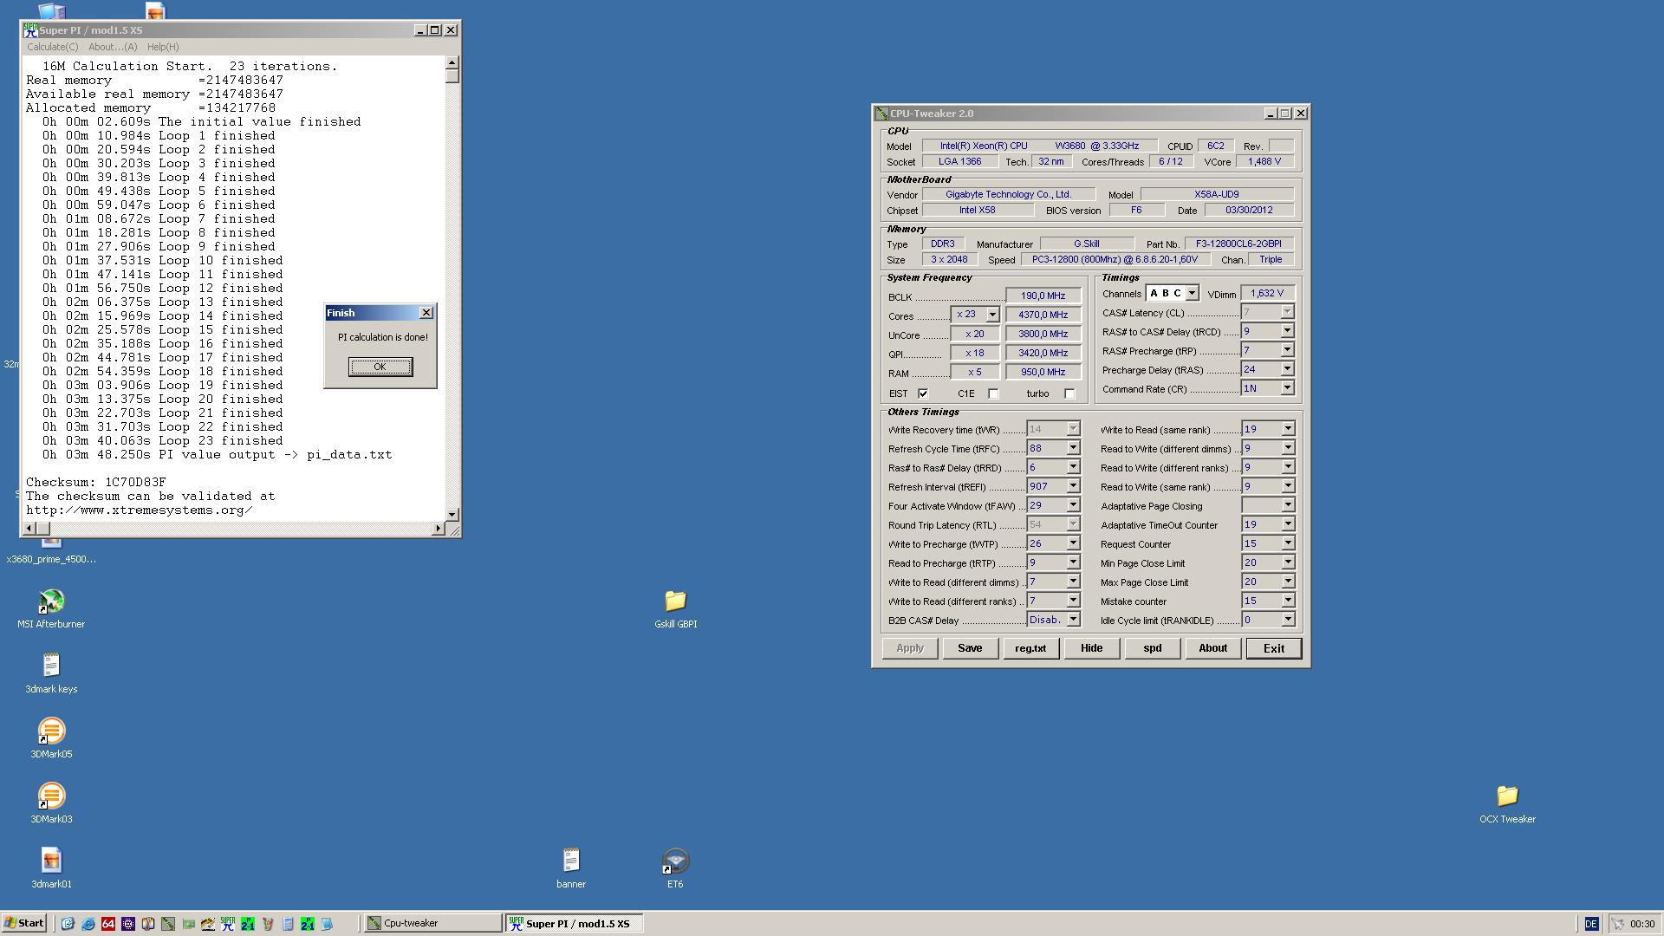Open the Channels A B C dropdown
The height and width of the screenshot is (936, 1664).
[x=1192, y=293]
